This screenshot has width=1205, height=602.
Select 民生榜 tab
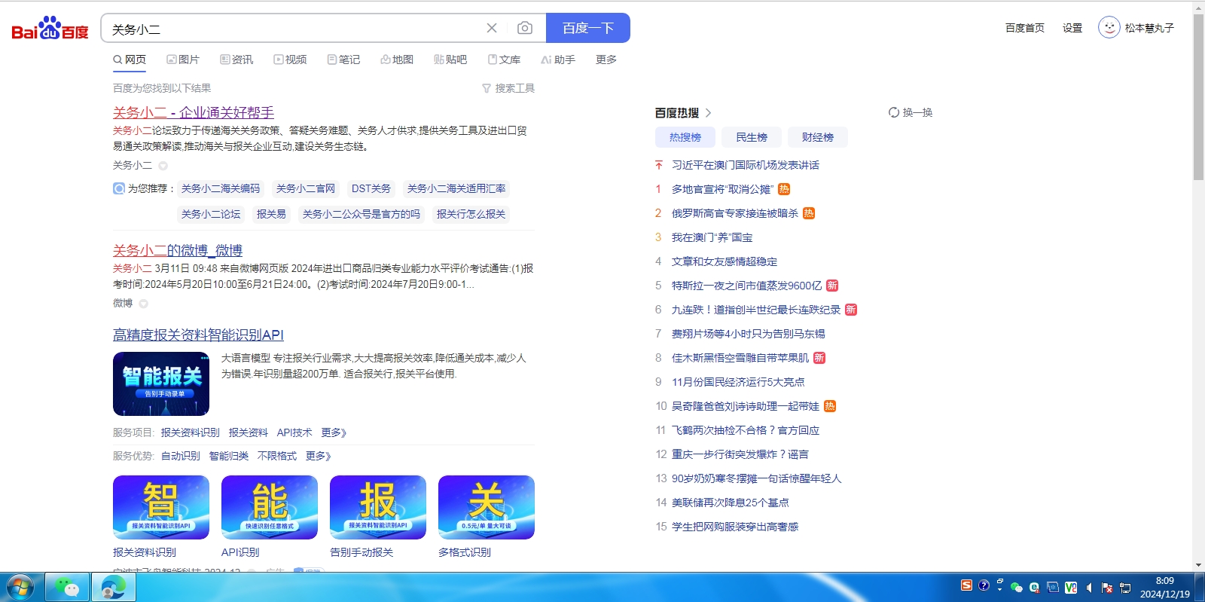point(752,137)
